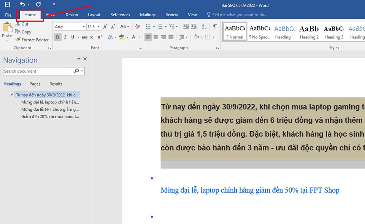The width and height of the screenshot is (365, 224).
Task: Open the Customize Quick Access Toolbar arrow
Action: [x=54, y=5]
